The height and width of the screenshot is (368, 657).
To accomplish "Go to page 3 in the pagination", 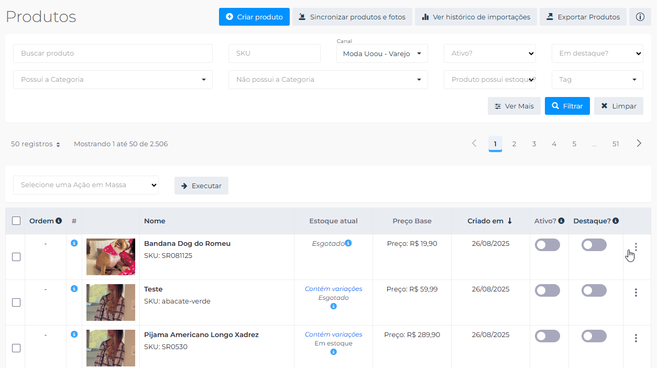I will coord(534,144).
